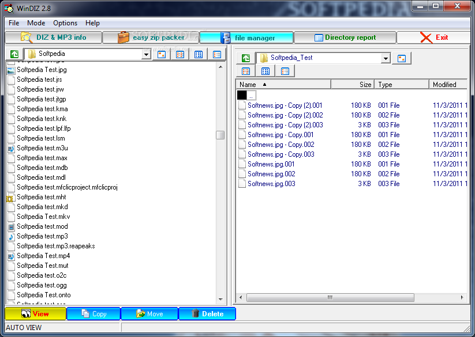The width and height of the screenshot is (475, 337).
Task: Click the Softpedia test.mp3 music note icon
Action: coord(11,237)
